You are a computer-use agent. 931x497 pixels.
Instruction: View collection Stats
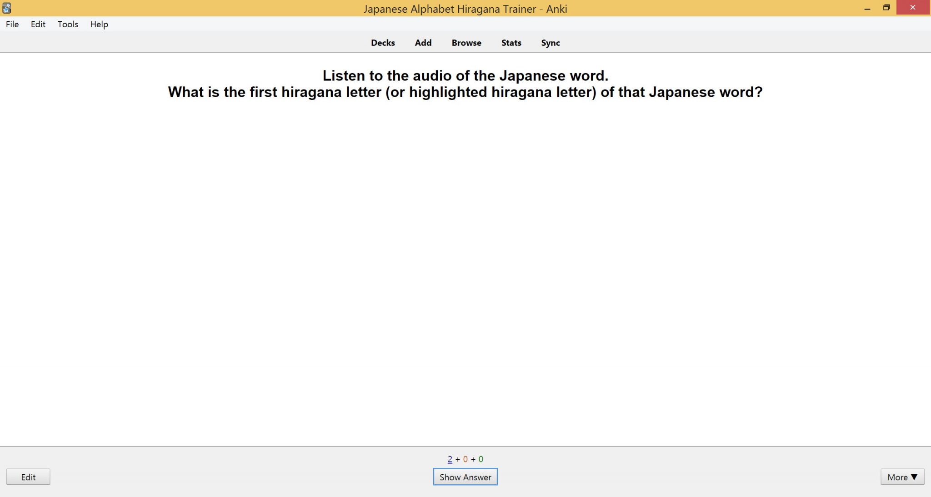[x=511, y=42]
